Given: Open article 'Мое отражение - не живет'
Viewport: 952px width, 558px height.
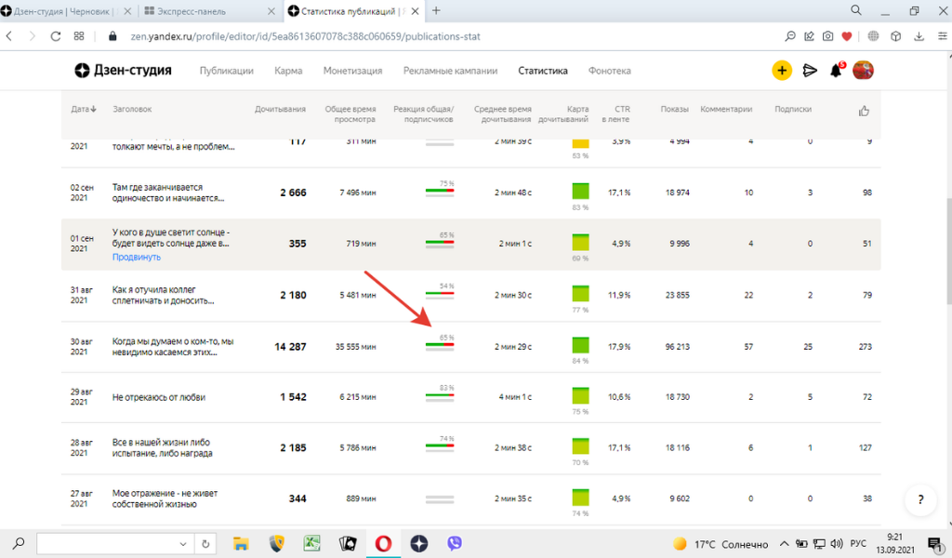Looking at the screenshot, I should (165, 498).
